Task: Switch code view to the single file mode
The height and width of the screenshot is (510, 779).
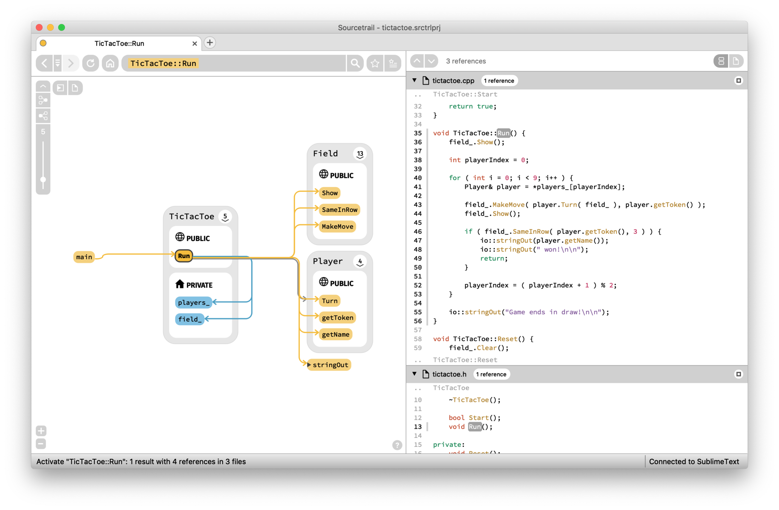Action: click(736, 61)
